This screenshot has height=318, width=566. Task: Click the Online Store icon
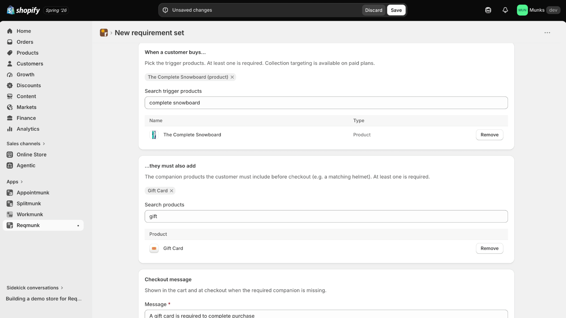point(10,155)
